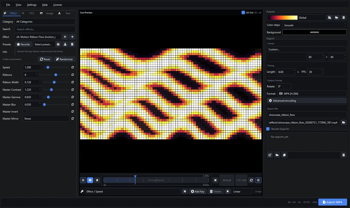Open the Select preset dropdown
Image resolution: width=350 pixels, height=208 pixels.
pos(43,44)
